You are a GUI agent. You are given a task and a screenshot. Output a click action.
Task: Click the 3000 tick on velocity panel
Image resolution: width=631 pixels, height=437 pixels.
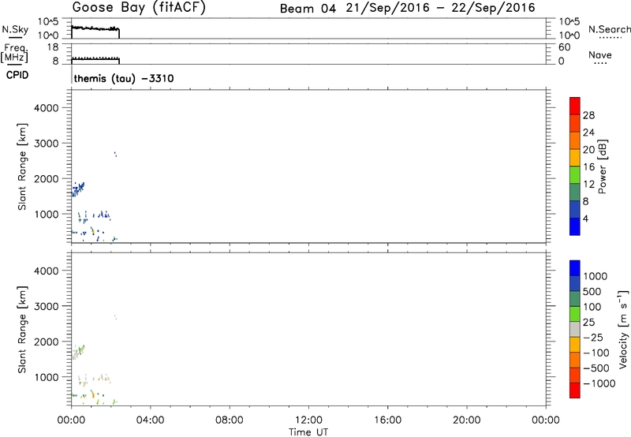tap(47, 306)
